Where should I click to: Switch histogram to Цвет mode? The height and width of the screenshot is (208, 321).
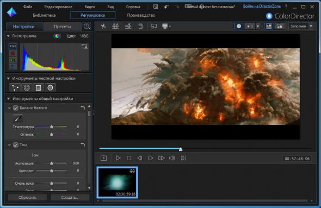(71, 36)
